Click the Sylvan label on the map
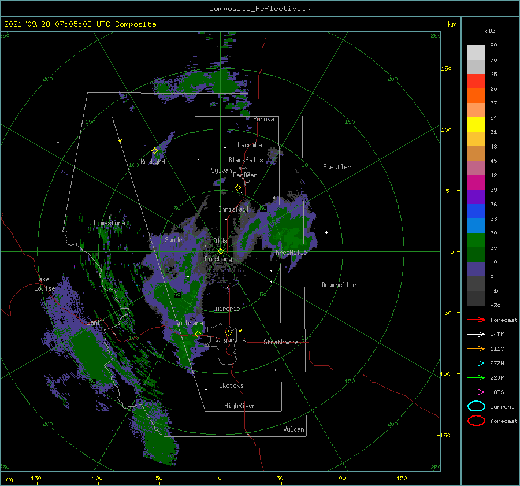520x486 pixels. (x=221, y=170)
